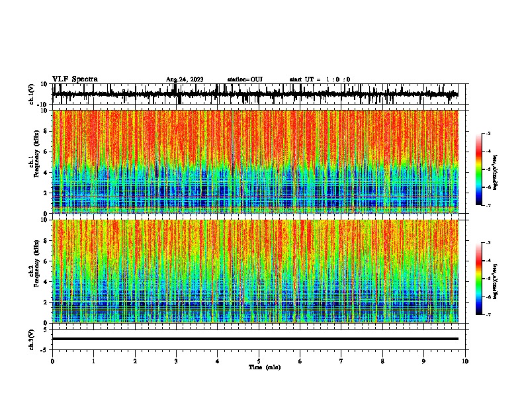Click the "station=OUI" label
Image resolution: width=524 pixels, height=405 pixels.
tap(245, 79)
